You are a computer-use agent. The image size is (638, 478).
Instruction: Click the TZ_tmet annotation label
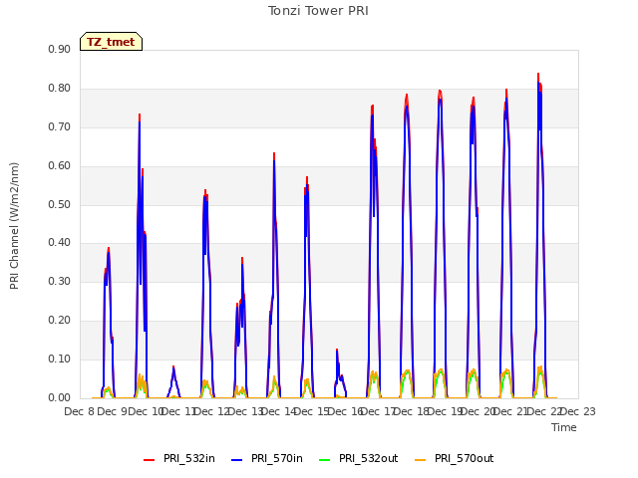tap(111, 42)
